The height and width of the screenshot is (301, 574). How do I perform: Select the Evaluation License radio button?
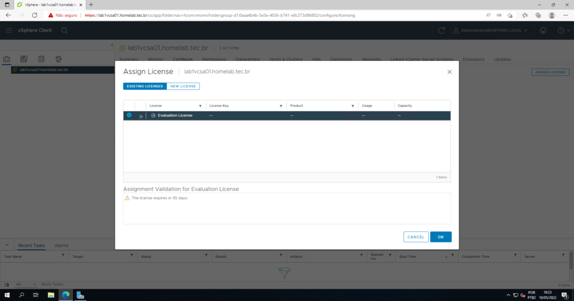[x=129, y=115]
